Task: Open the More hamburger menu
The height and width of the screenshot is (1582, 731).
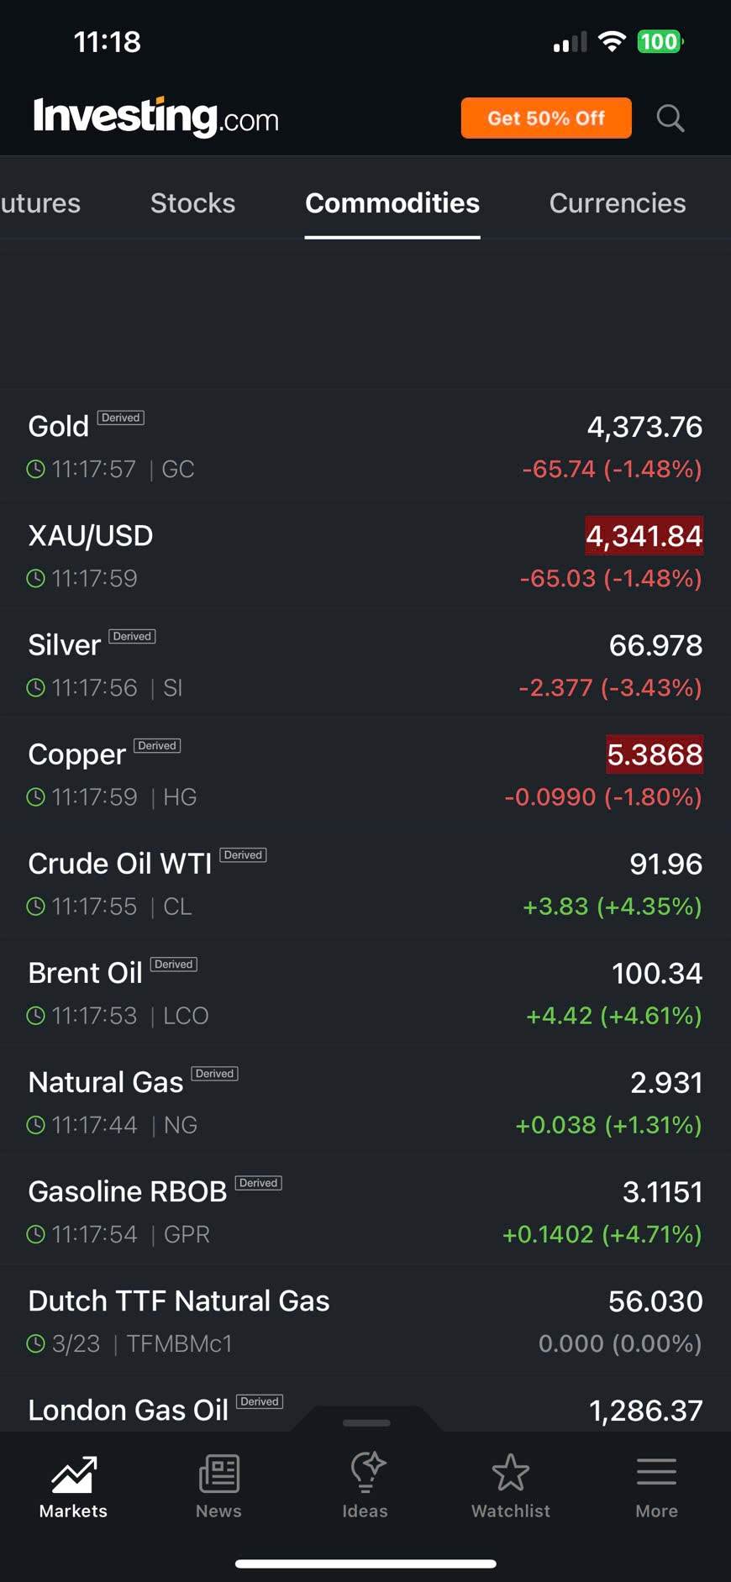Action: (x=656, y=1474)
